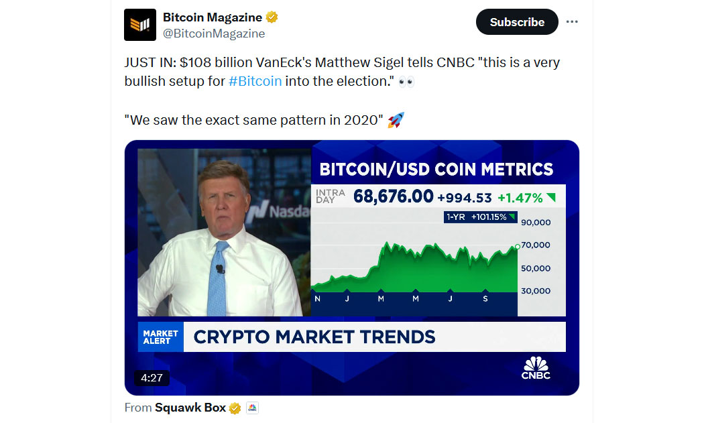Open the three-dot more options menu

point(571,22)
